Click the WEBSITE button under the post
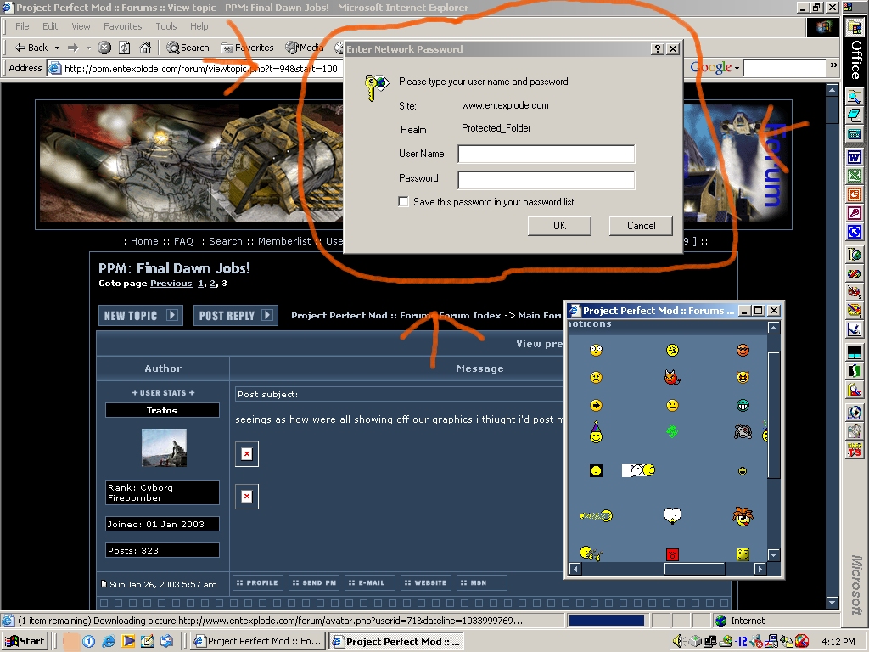The image size is (869, 652). pos(426,582)
